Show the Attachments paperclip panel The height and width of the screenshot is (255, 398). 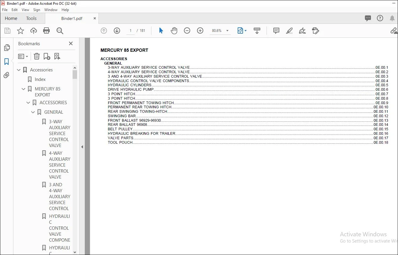(7, 75)
